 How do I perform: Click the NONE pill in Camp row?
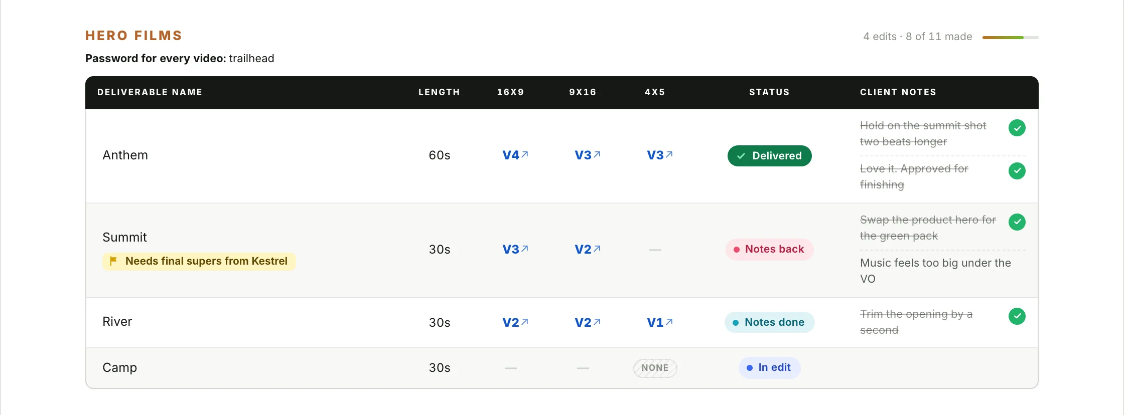point(655,368)
